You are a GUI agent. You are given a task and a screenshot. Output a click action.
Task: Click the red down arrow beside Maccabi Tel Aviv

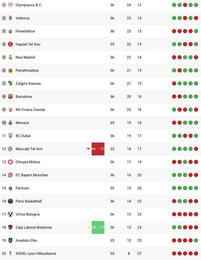coord(88,149)
